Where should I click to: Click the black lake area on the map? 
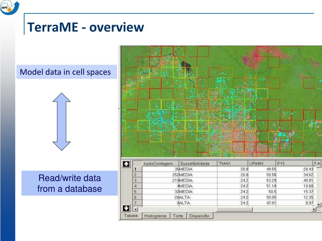tap(186, 66)
